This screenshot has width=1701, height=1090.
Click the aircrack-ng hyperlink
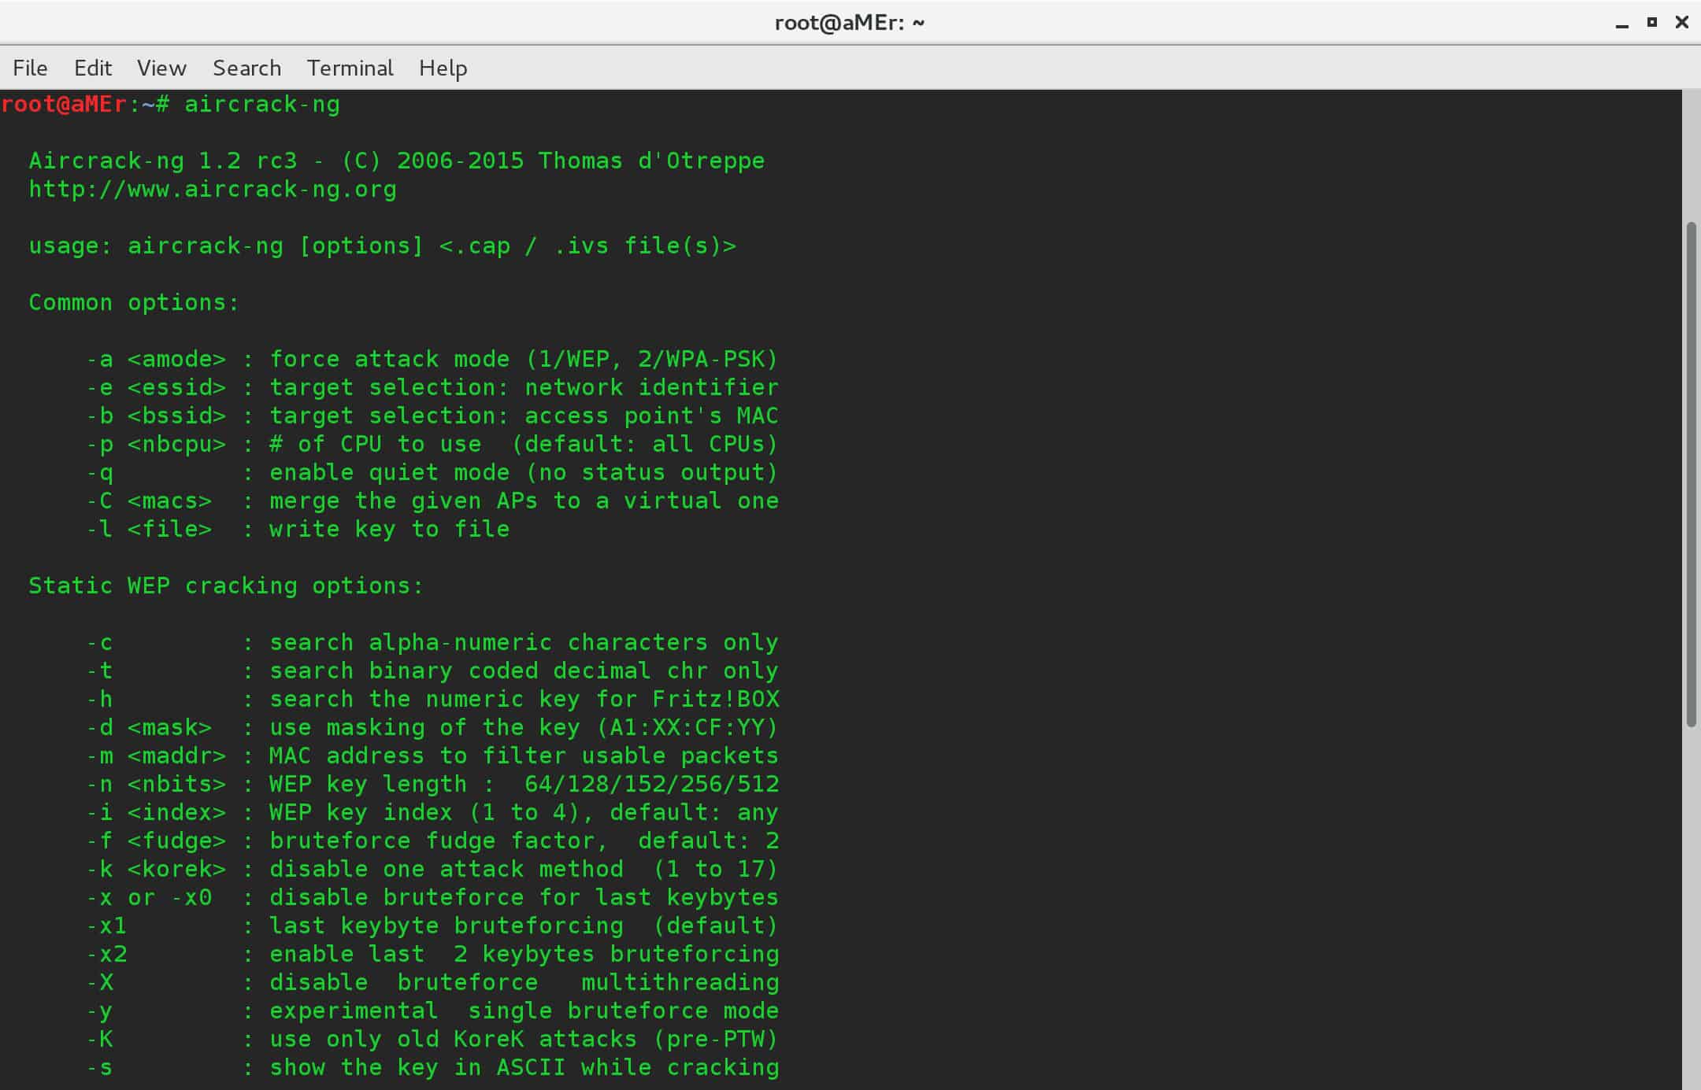[x=209, y=190]
